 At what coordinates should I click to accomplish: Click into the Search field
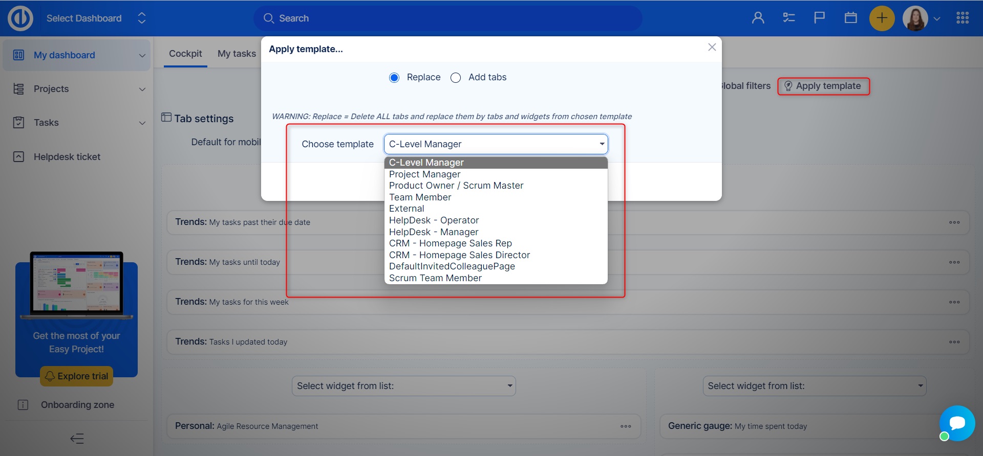pyautogui.click(x=448, y=18)
